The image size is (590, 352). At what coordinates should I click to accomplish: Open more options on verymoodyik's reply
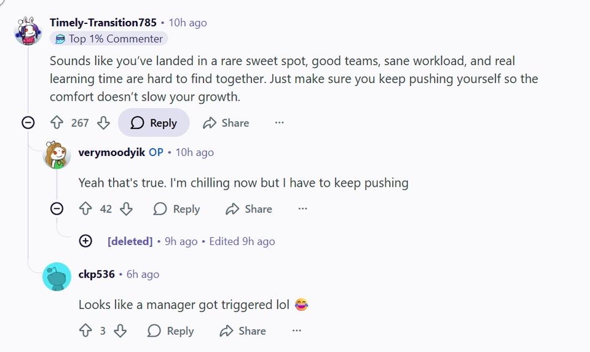click(x=302, y=209)
